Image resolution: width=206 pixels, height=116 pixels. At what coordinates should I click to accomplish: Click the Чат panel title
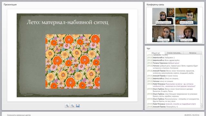pos(148,49)
